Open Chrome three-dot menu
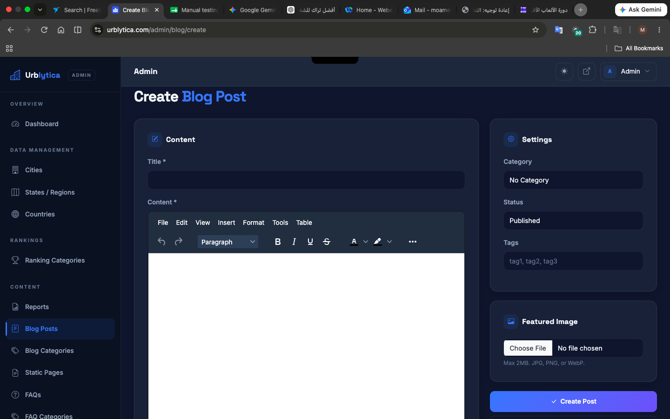This screenshot has height=419, width=670. click(x=659, y=30)
